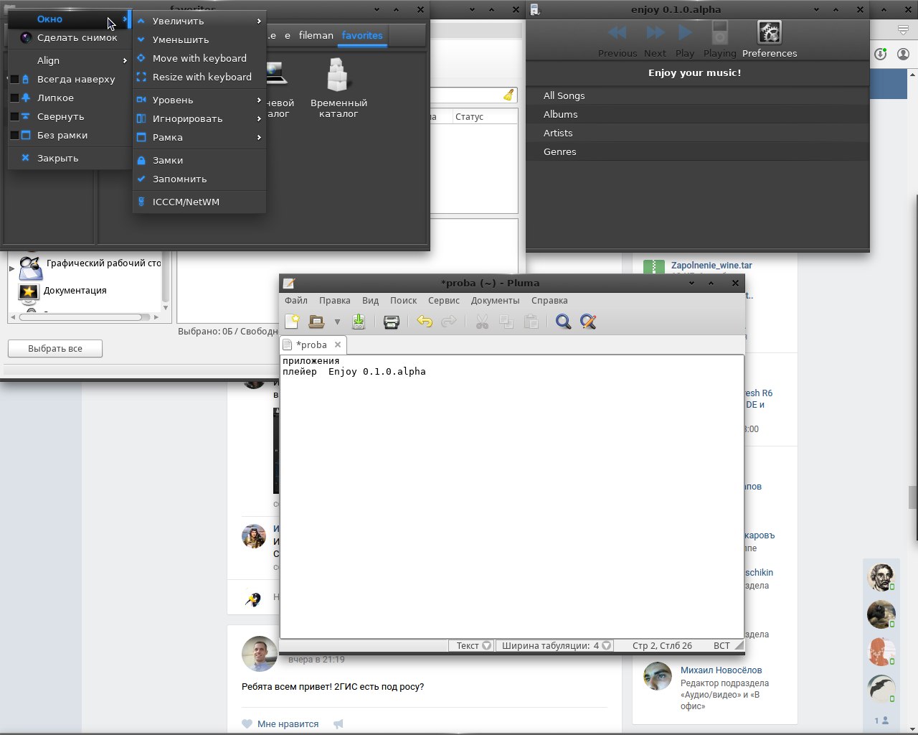Click the tree panel vertical scrollbar
This screenshot has width=918, height=735.
point(166,281)
